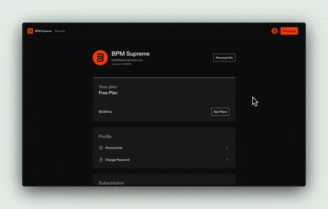Select the BPM Supreme header text link

tap(43, 31)
